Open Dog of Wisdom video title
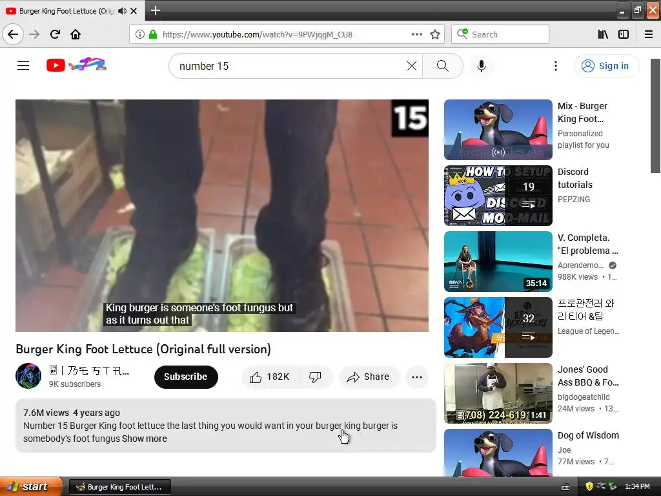The width and height of the screenshot is (661, 496). 588,435
